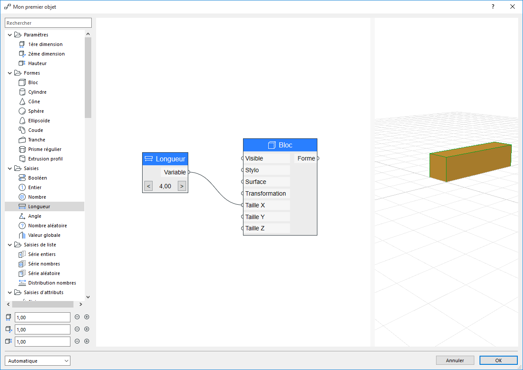Screen dimensions: 523x370
Task: Collapse the Paramètres folder
Action: pos(10,35)
